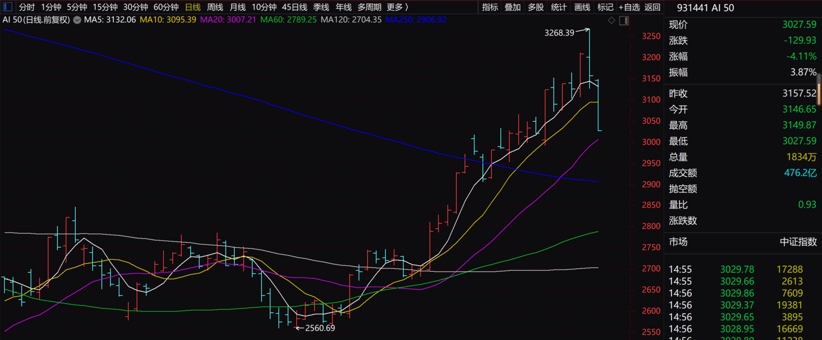This screenshot has width=822, height=340.
Task: Click the diamond icon above the chart
Action: pyautogui.click(x=611, y=21)
